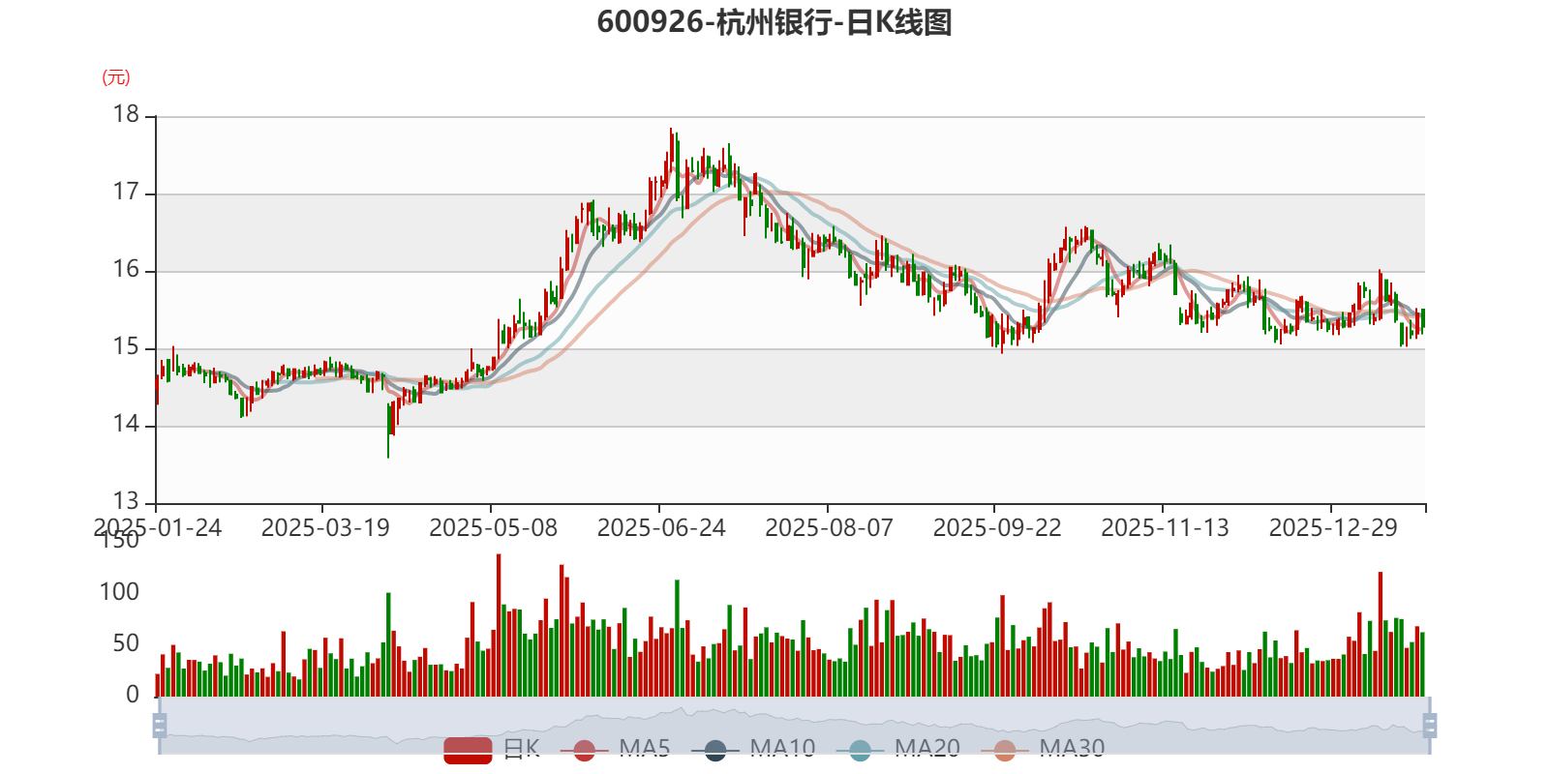The image size is (1549, 774).
Task: Click the 14 price axis label
Action: pos(126,424)
